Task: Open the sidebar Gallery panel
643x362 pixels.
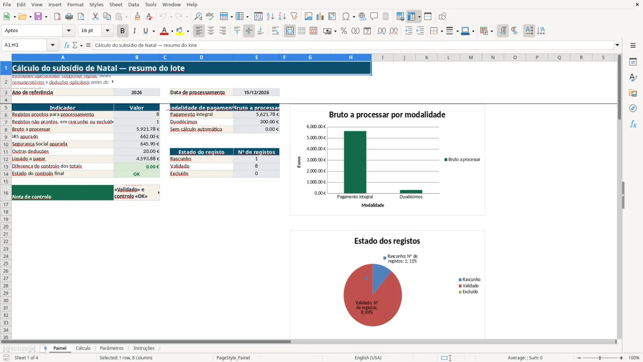Action: (x=633, y=93)
